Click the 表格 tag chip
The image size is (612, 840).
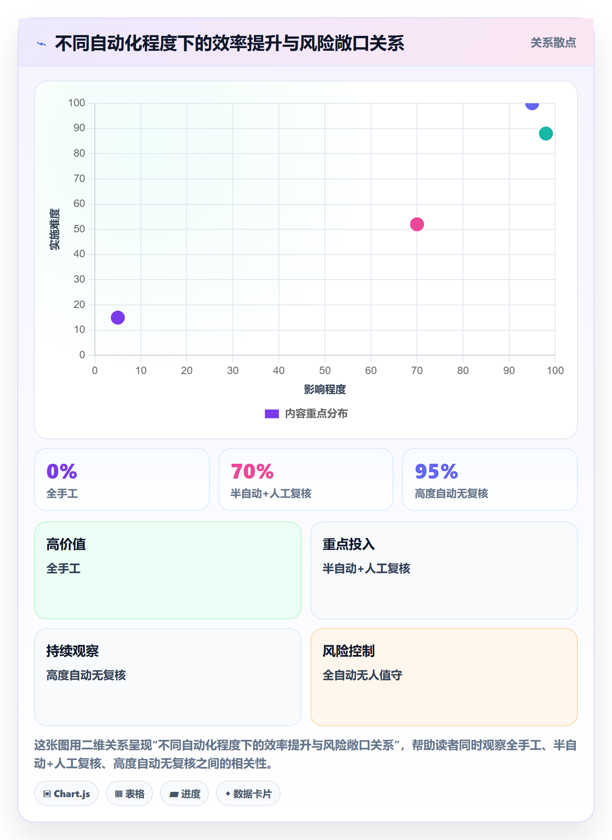[129, 794]
